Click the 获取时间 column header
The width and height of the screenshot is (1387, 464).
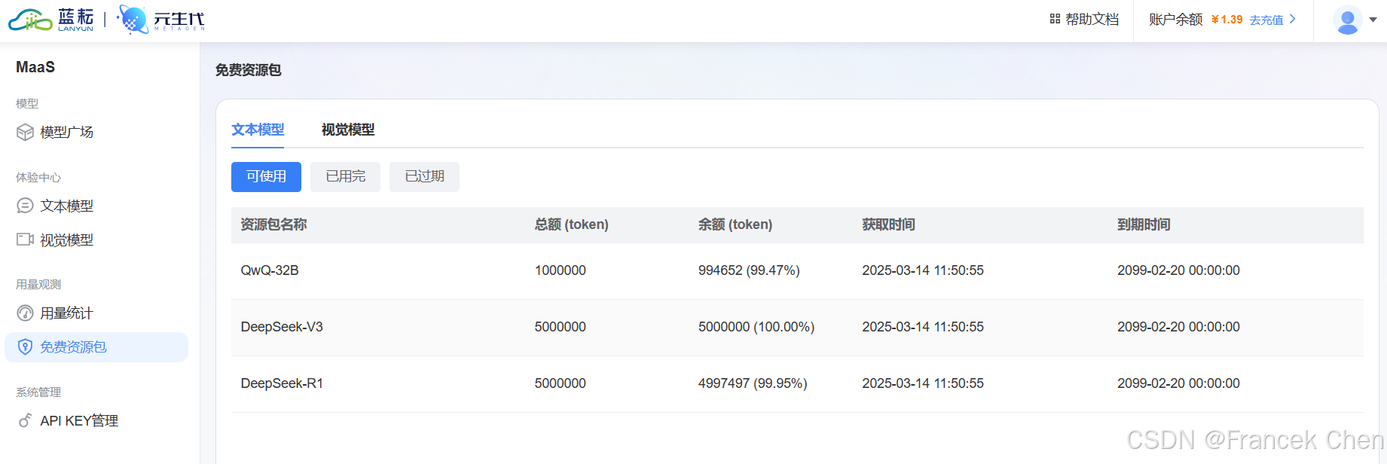(x=889, y=224)
